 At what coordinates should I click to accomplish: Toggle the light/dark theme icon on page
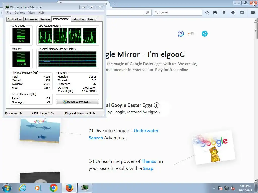[x=191, y=34]
